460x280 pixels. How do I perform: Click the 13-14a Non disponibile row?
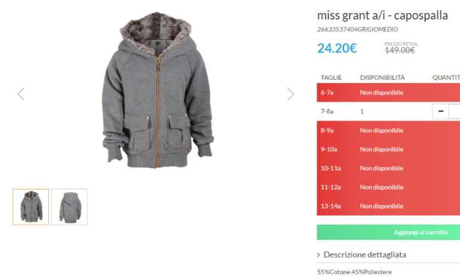pos(388,206)
